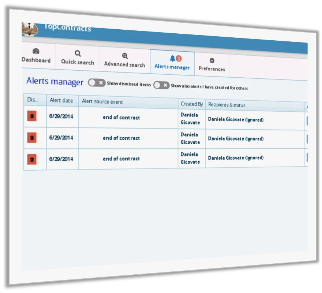Click the Preferences gear icon
Image resolution: width=322 pixels, height=293 pixels.
tap(212, 60)
